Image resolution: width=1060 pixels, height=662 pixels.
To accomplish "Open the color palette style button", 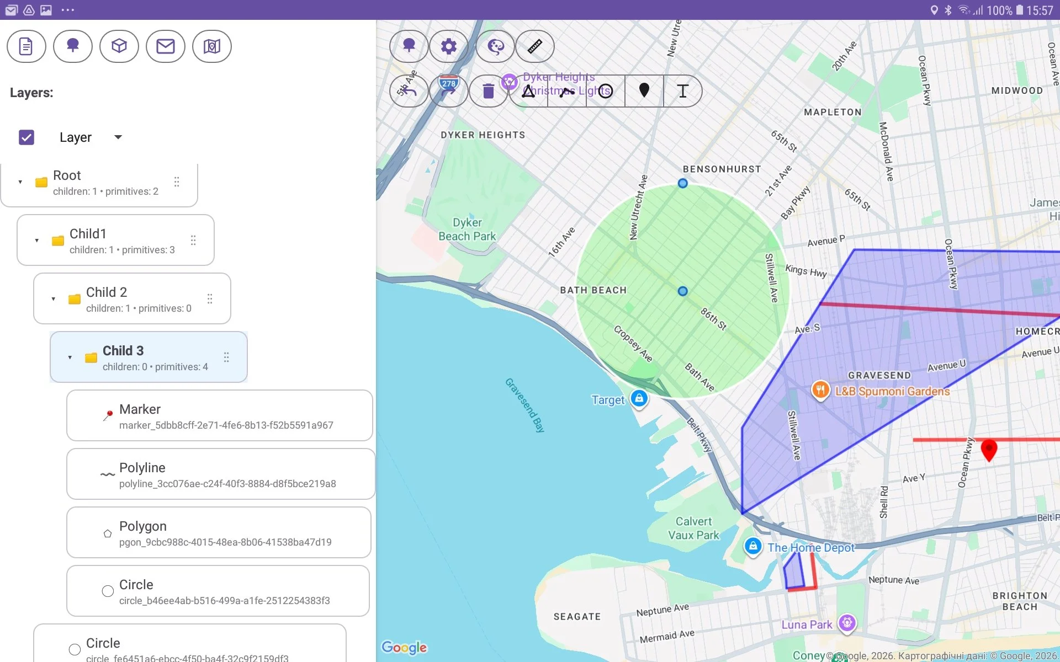I will pyautogui.click(x=495, y=46).
